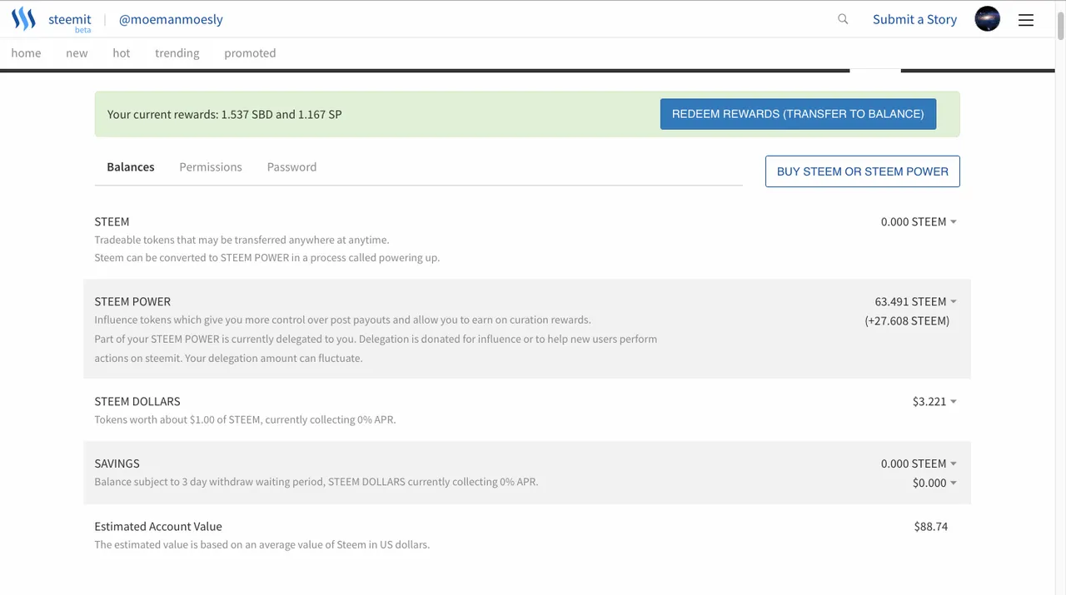The image size is (1066, 595).
Task: Click the steemit beta wordmark
Action: 70,21
